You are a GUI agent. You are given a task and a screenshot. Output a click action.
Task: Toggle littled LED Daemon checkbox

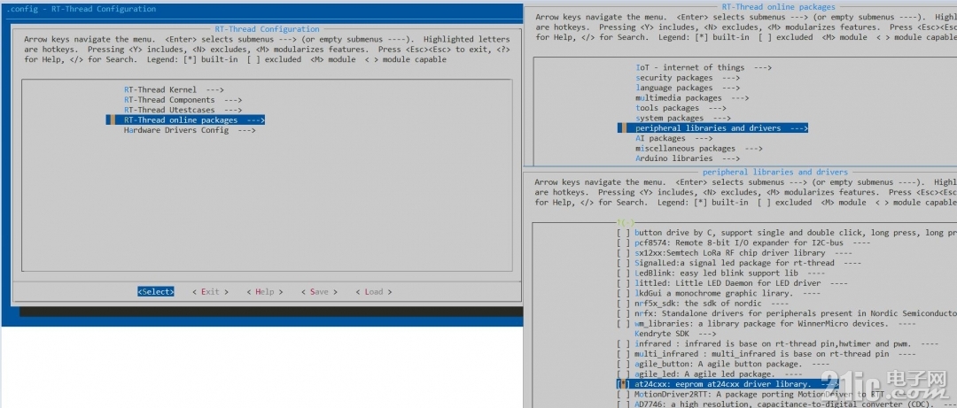(x=623, y=283)
